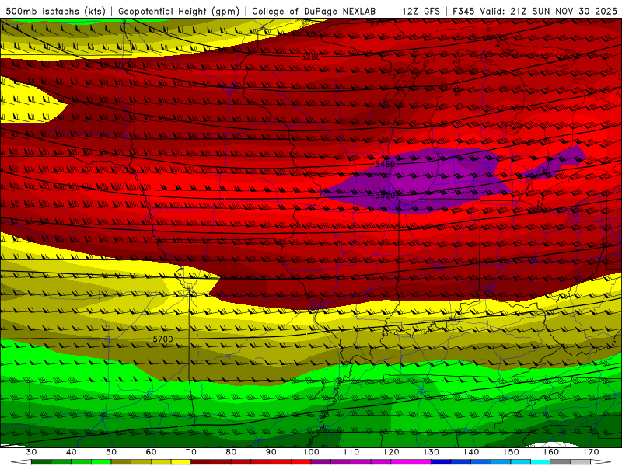Click the 5700 height contour label

tap(162, 339)
